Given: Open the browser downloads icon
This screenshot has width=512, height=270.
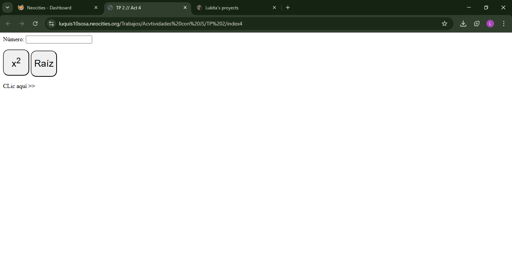Looking at the screenshot, I should [x=463, y=24].
